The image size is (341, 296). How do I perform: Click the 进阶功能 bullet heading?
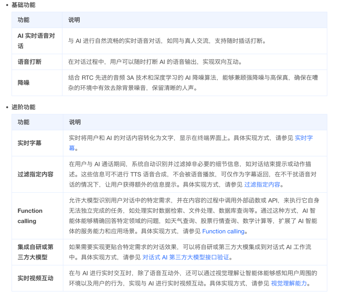[x=23, y=107]
